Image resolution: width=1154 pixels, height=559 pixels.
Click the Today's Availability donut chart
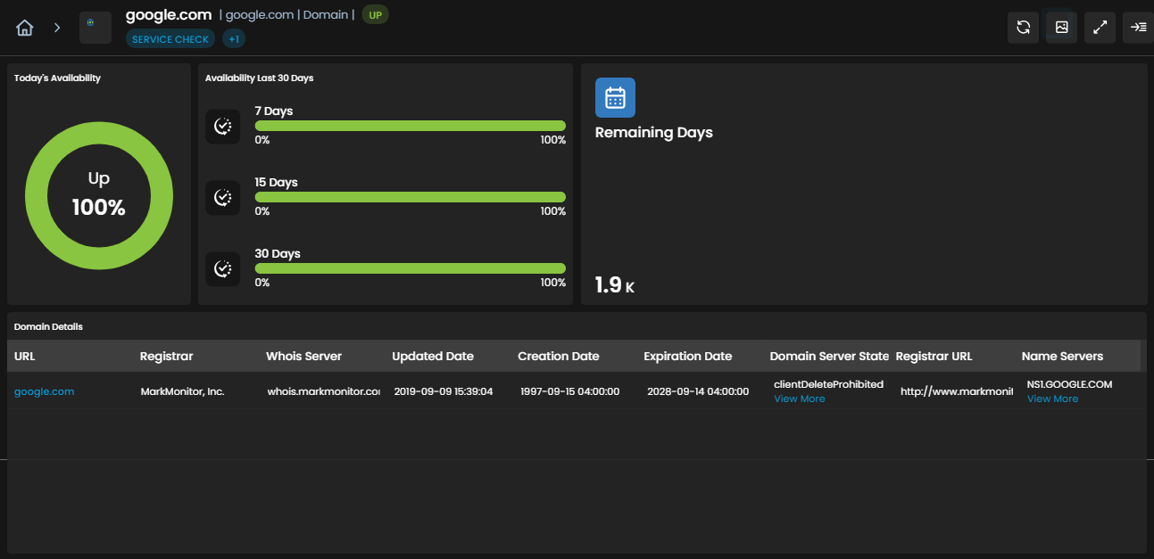click(99, 196)
